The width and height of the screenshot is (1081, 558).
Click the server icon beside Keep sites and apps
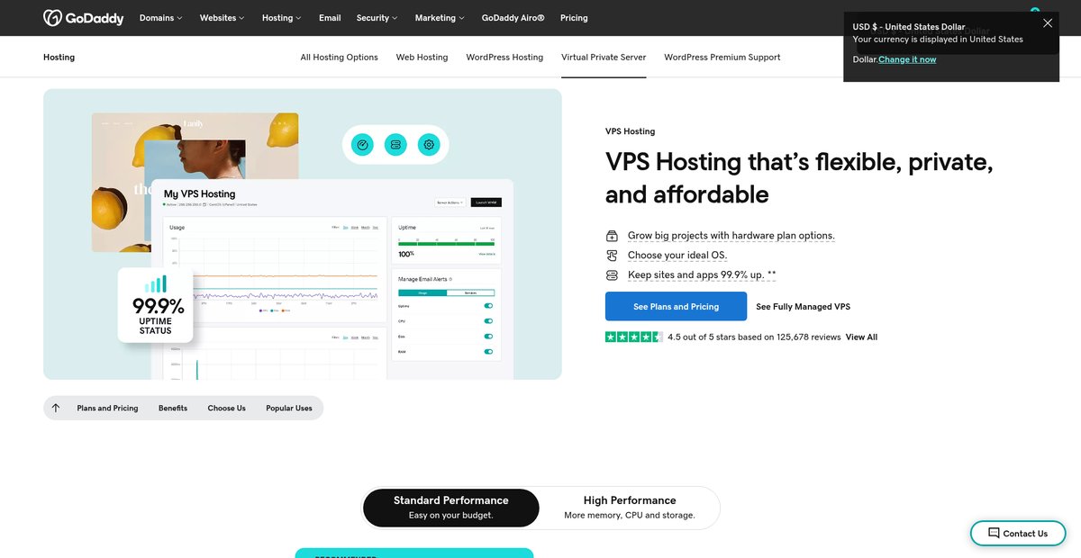(x=613, y=275)
